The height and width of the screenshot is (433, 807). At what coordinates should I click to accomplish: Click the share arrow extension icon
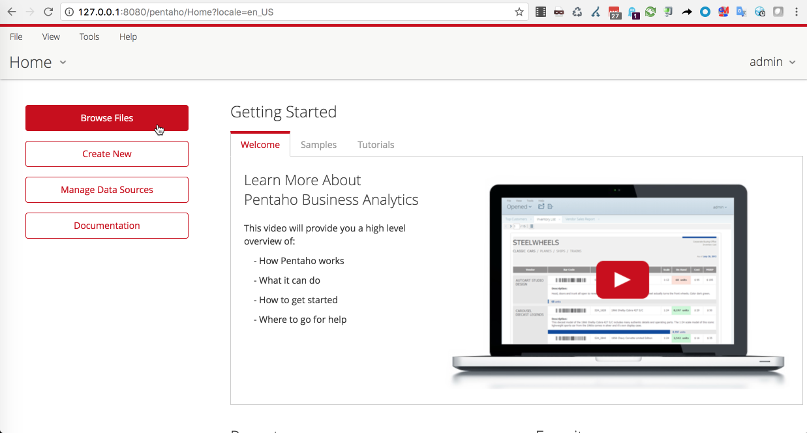click(x=686, y=12)
